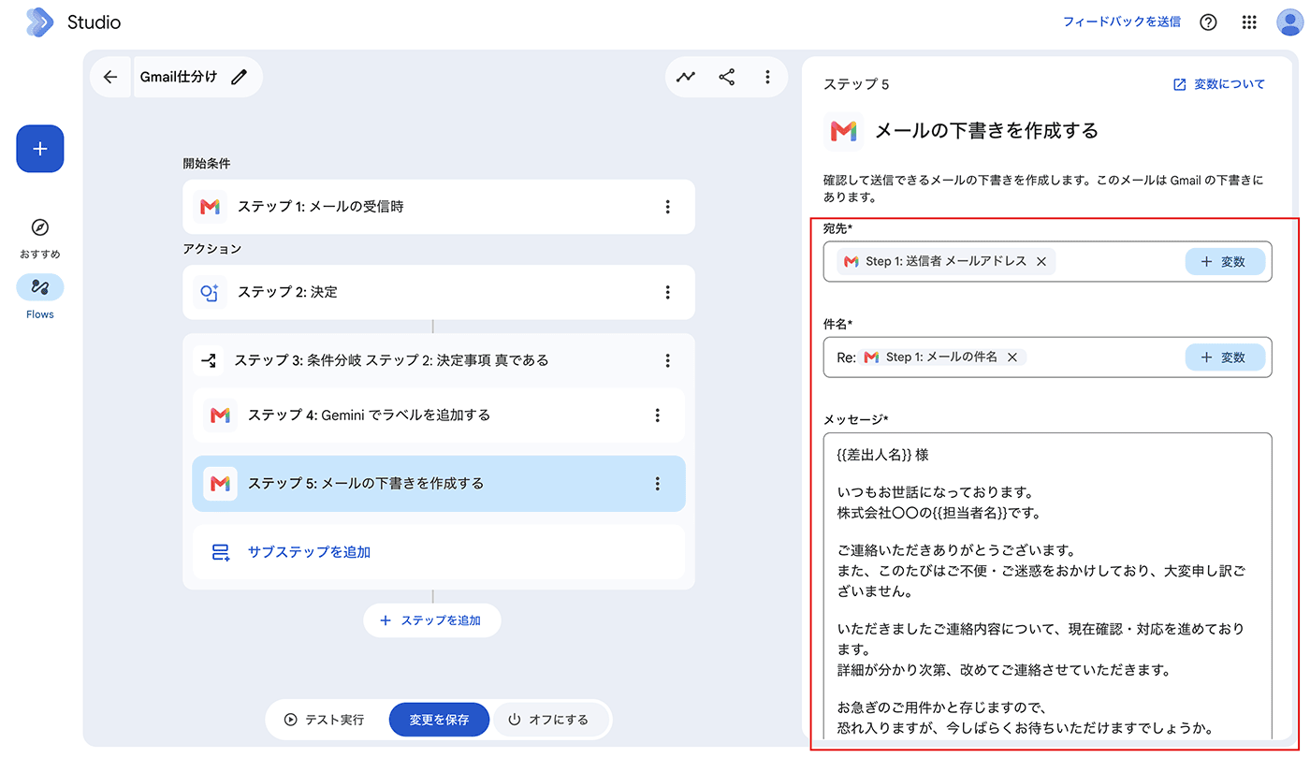
Task: Edit flow name with pencil icon
Action: click(x=240, y=77)
